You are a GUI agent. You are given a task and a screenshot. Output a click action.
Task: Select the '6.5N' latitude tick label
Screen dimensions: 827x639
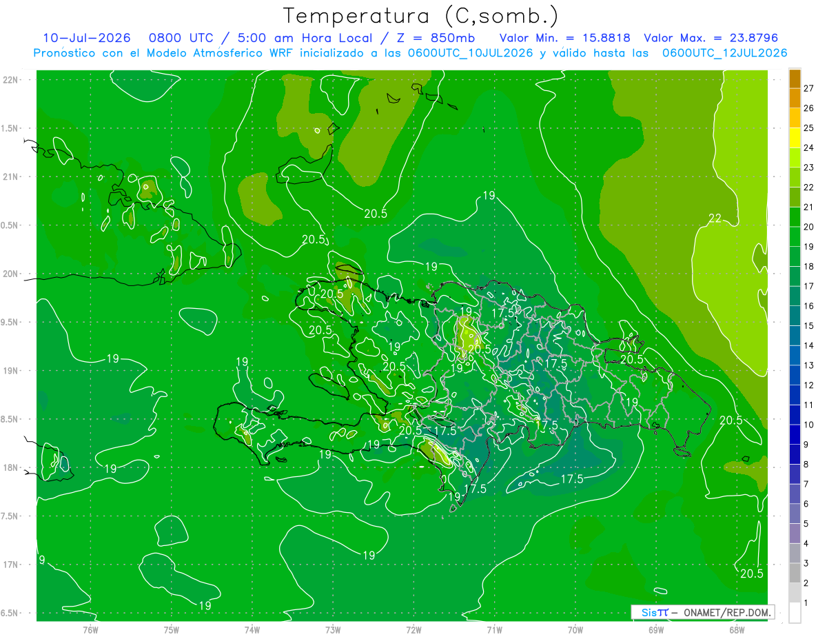pyautogui.click(x=10, y=613)
